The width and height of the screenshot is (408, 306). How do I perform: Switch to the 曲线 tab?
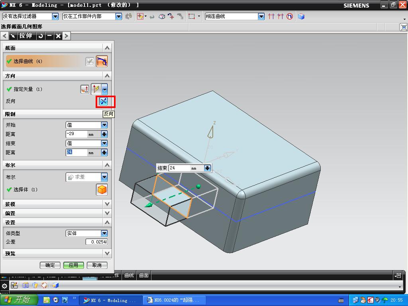click(129, 275)
